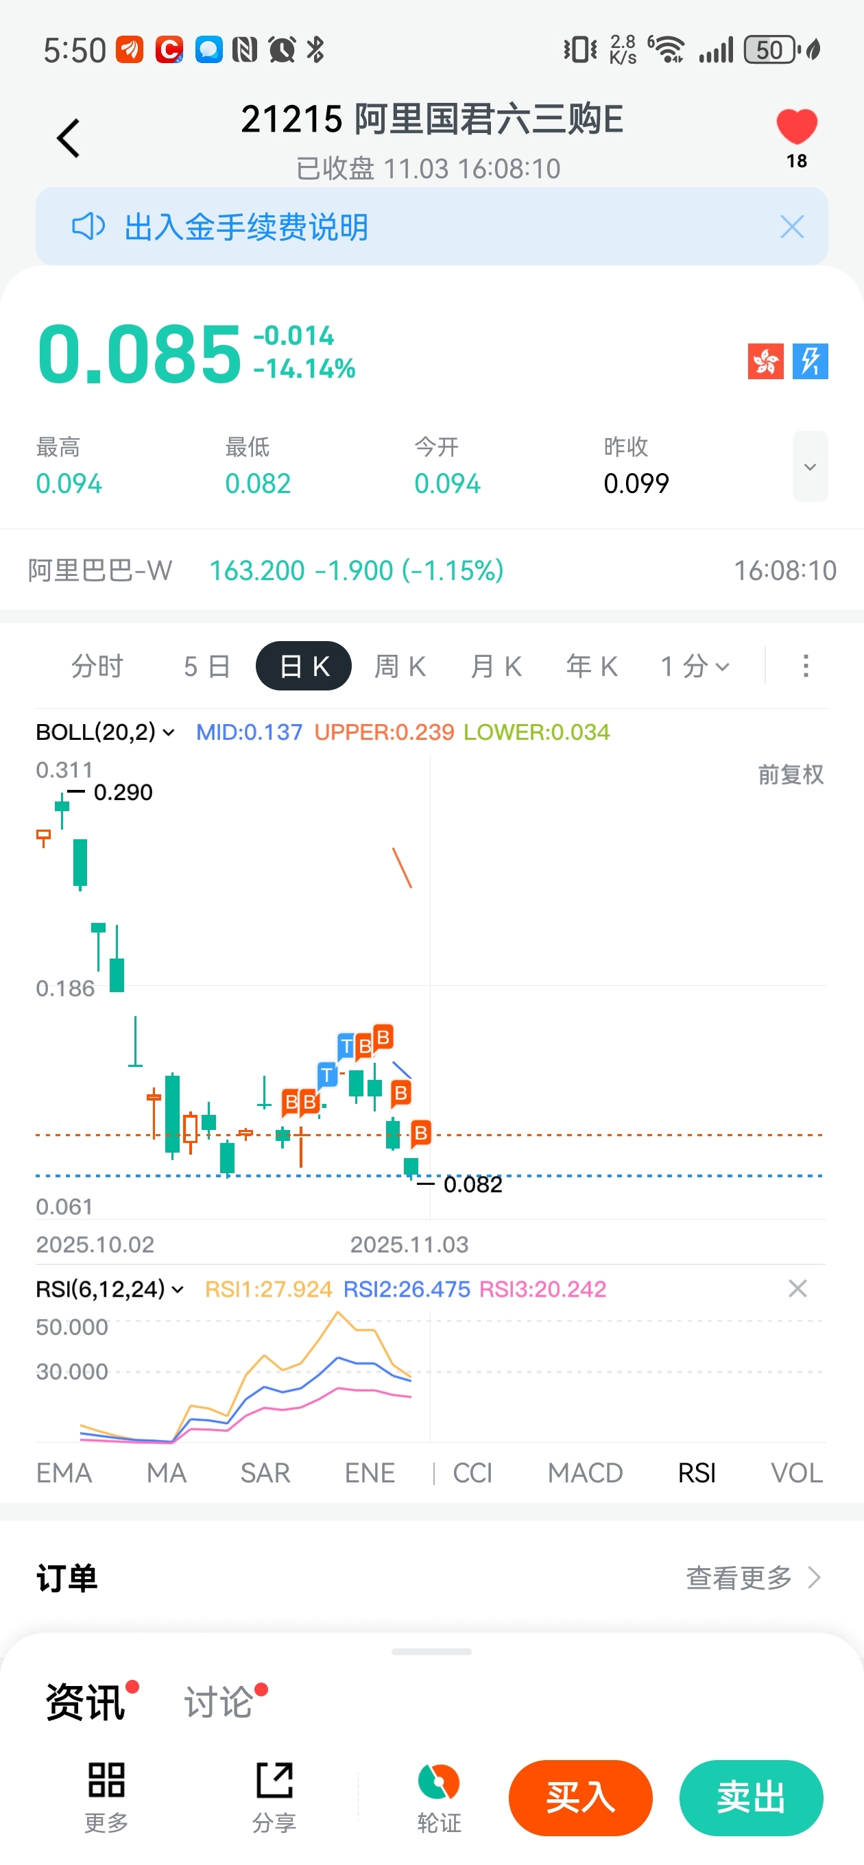Tap the blue lightning bolt icon

pos(809,361)
